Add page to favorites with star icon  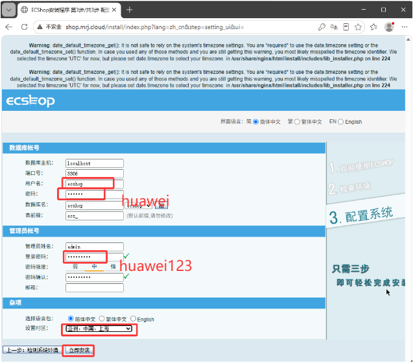point(358,27)
